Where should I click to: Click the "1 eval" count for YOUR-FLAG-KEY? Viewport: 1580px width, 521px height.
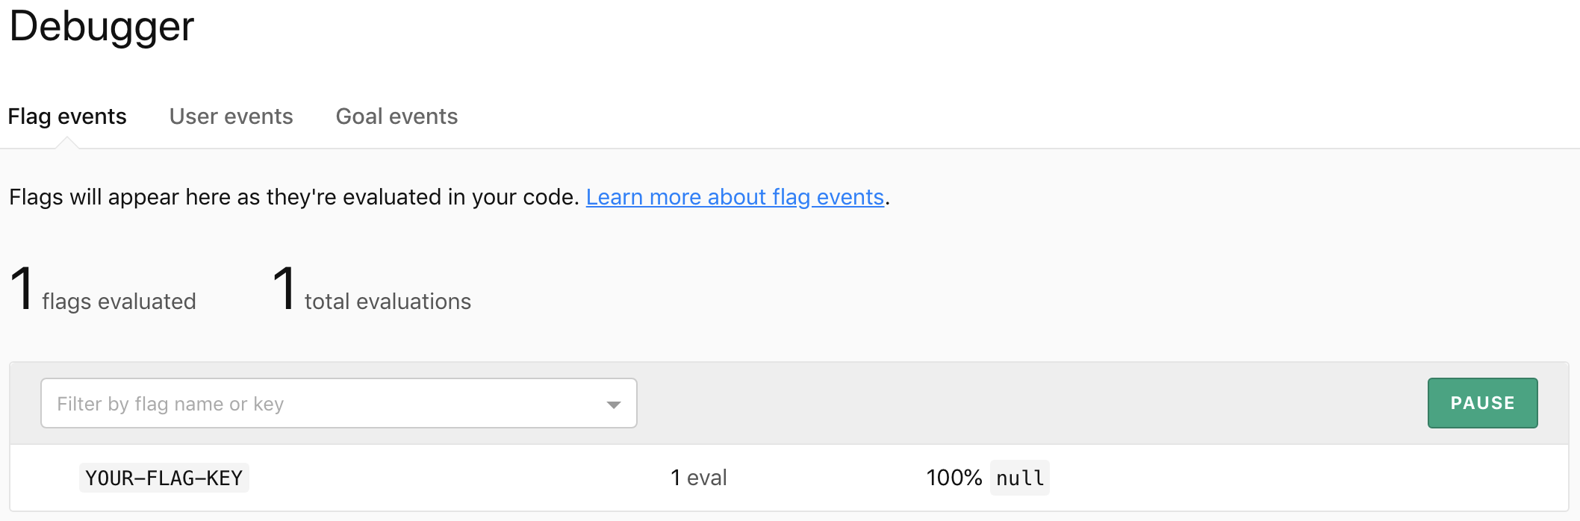click(699, 478)
